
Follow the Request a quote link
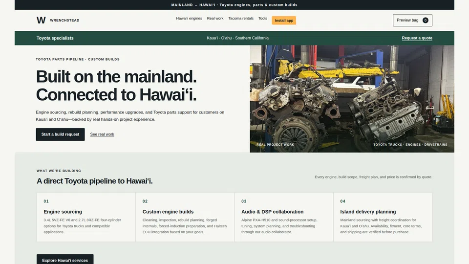(x=417, y=38)
